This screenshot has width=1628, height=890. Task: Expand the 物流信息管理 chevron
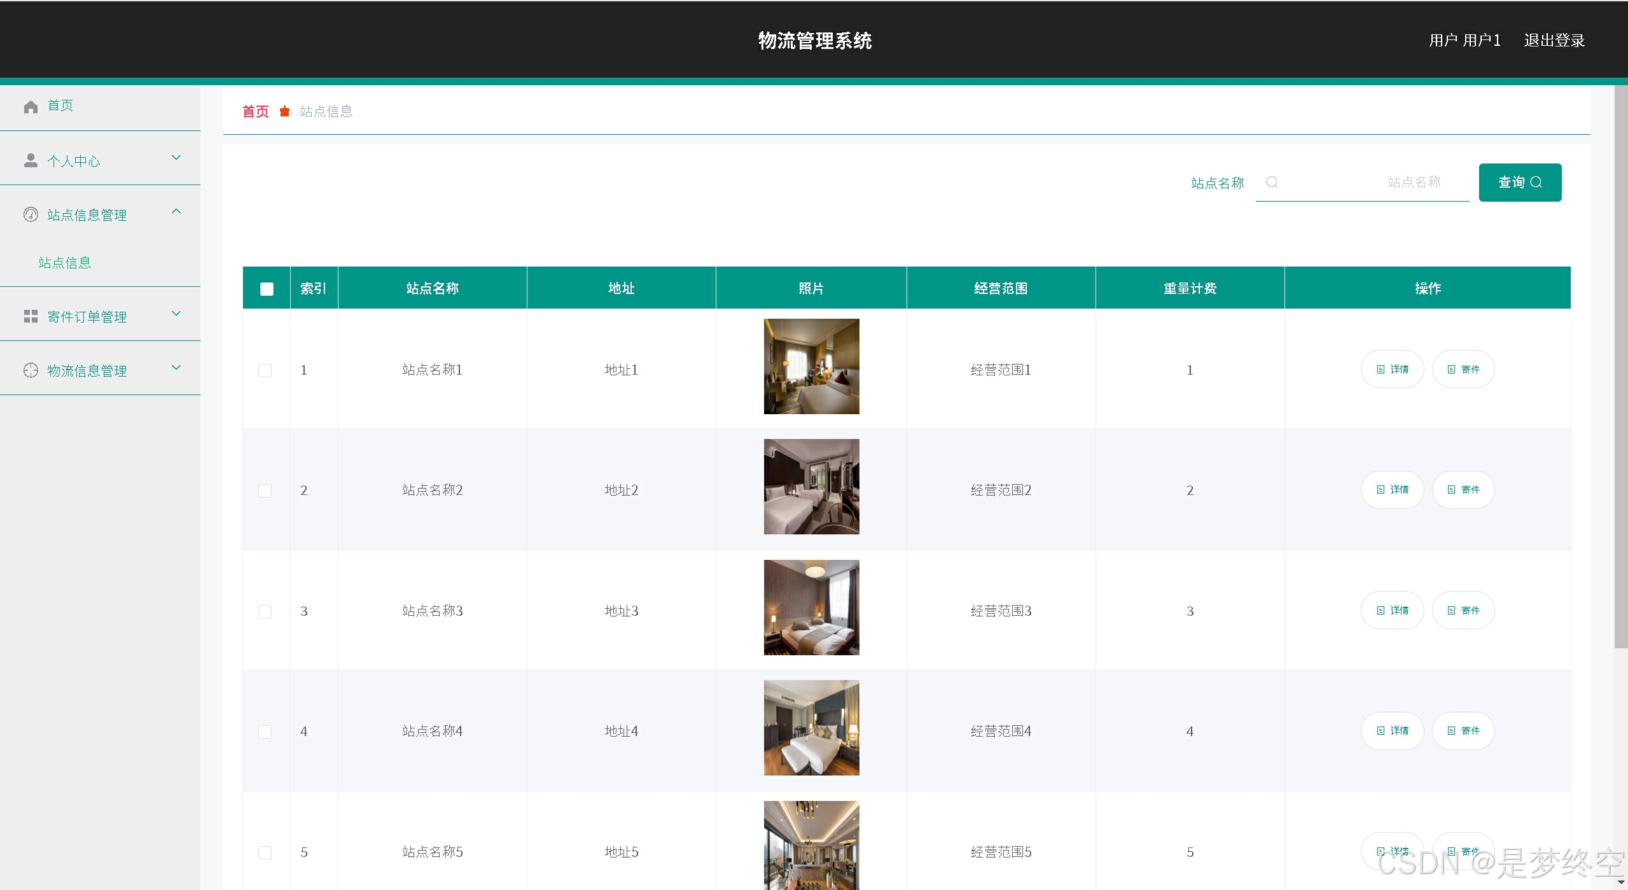tap(177, 368)
